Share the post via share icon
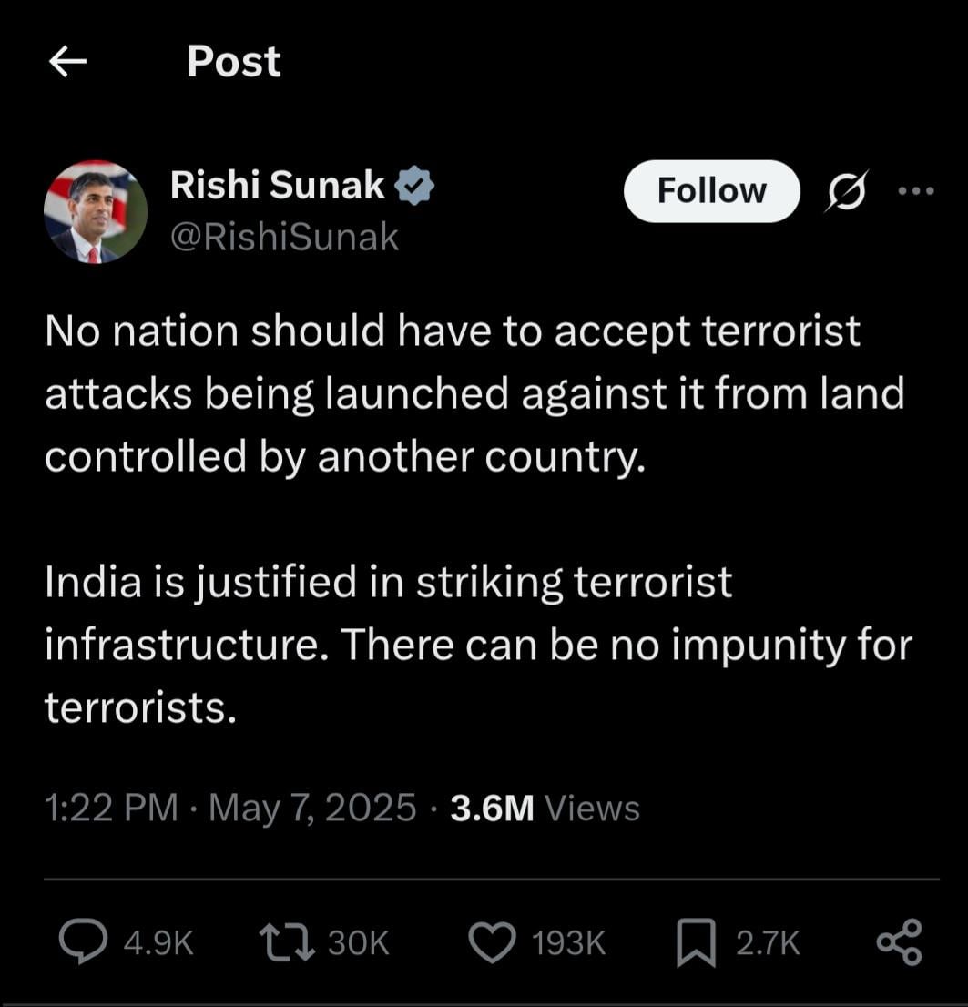Viewport: 968px width, 1007px height. 900,942
